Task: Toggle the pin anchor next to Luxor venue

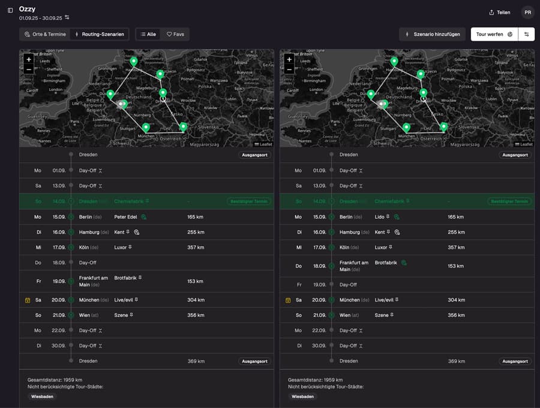Action: tap(130, 247)
